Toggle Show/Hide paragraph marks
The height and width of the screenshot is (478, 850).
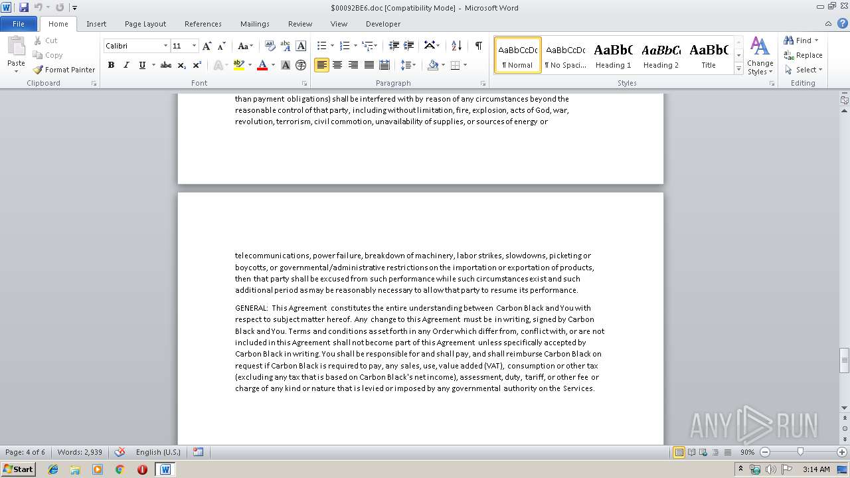point(478,46)
